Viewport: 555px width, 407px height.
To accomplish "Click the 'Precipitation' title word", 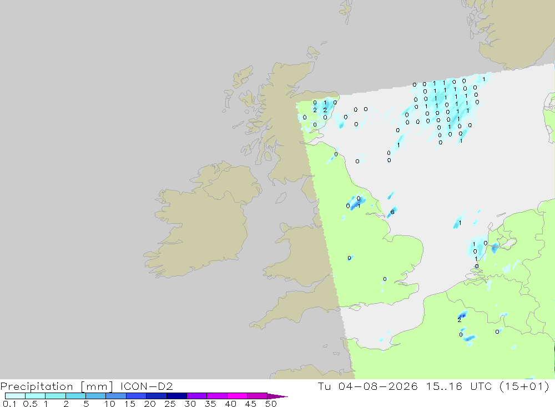I will (x=37, y=386).
